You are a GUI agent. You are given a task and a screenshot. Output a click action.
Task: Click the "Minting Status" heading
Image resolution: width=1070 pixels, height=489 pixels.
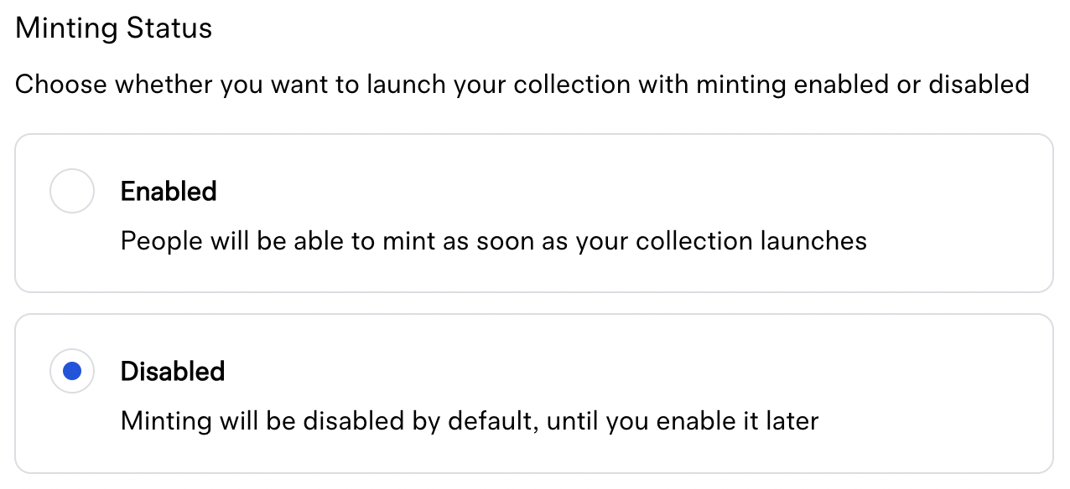[114, 28]
